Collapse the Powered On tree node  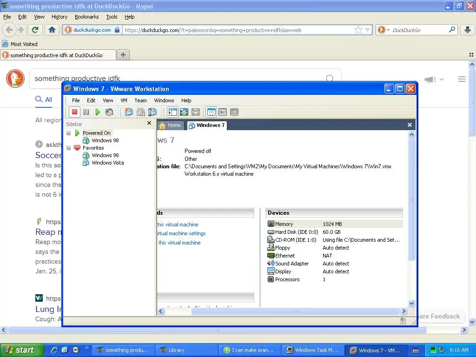tap(69, 133)
